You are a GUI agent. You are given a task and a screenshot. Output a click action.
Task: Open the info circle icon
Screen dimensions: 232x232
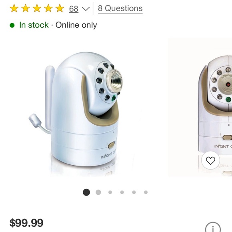[x=213, y=227]
